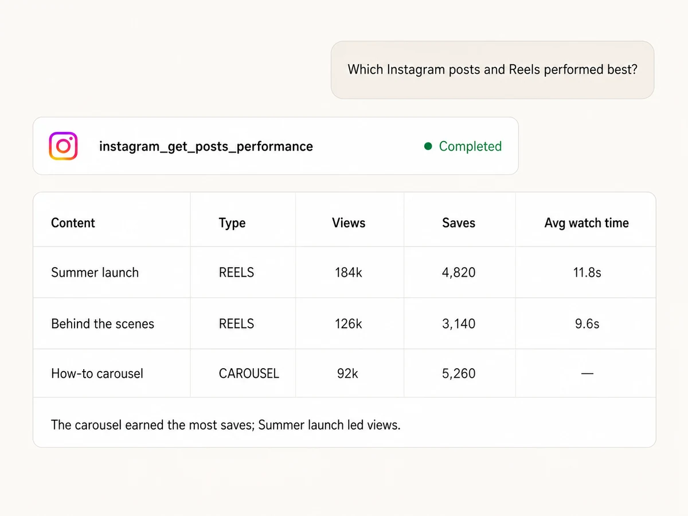Select the How-to carousel row title

97,374
